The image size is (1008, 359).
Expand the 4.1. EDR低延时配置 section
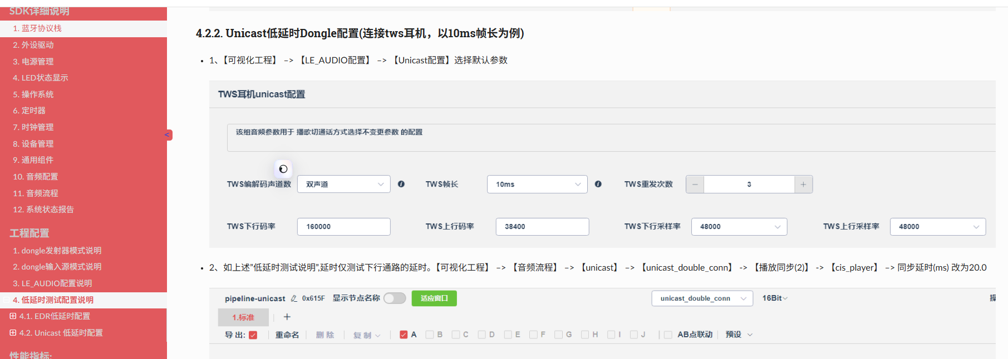[13, 316]
